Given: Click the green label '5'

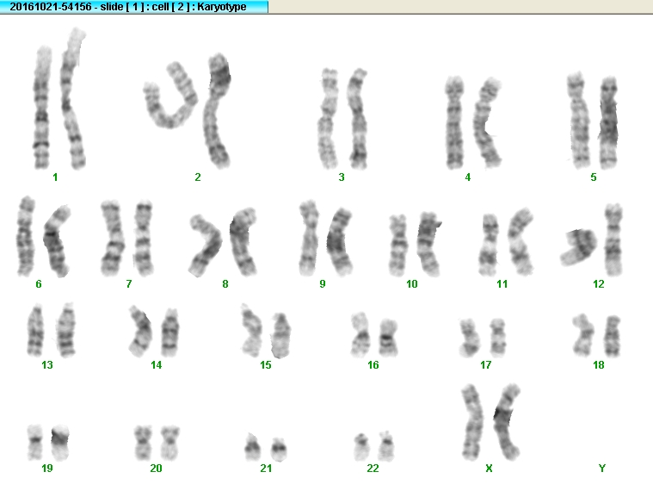Looking at the screenshot, I should [x=594, y=177].
